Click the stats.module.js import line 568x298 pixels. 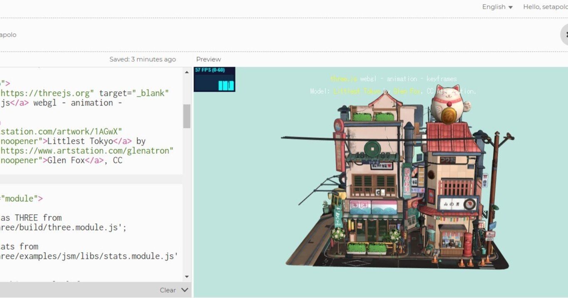point(89,256)
